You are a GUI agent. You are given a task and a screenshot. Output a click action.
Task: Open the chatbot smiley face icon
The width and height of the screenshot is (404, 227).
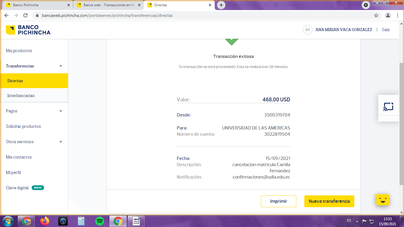[x=383, y=200]
